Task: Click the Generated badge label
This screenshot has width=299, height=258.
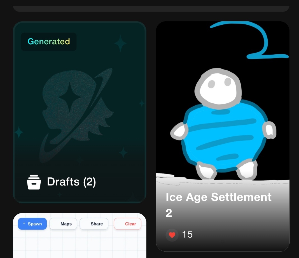Action: pos(49,42)
